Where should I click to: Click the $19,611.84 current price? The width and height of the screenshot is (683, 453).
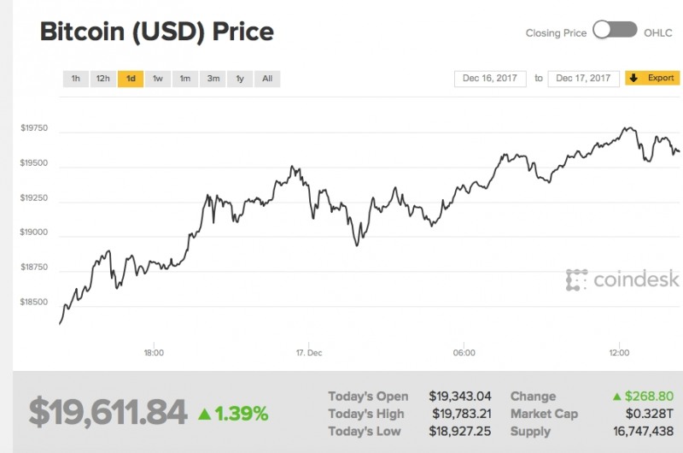point(108,412)
